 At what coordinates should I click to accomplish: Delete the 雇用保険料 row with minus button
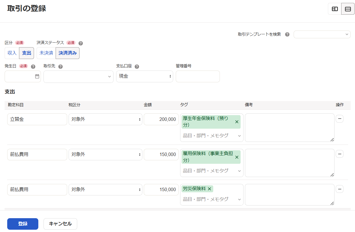click(x=340, y=154)
